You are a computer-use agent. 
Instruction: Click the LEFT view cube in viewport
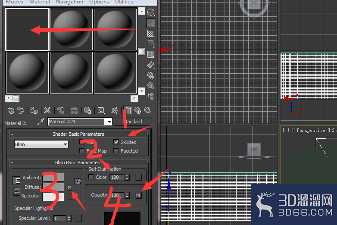pos(254,150)
